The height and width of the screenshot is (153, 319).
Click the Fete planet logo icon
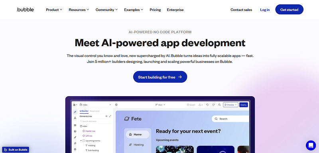click(126, 119)
